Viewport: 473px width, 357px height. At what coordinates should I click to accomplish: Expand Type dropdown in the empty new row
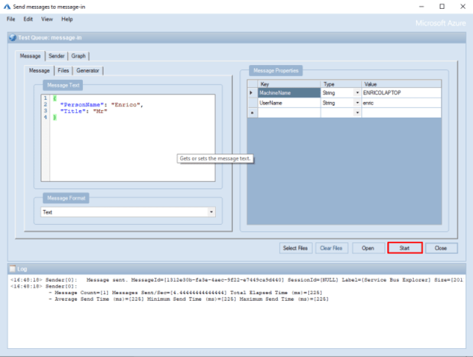click(x=358, y=113)
